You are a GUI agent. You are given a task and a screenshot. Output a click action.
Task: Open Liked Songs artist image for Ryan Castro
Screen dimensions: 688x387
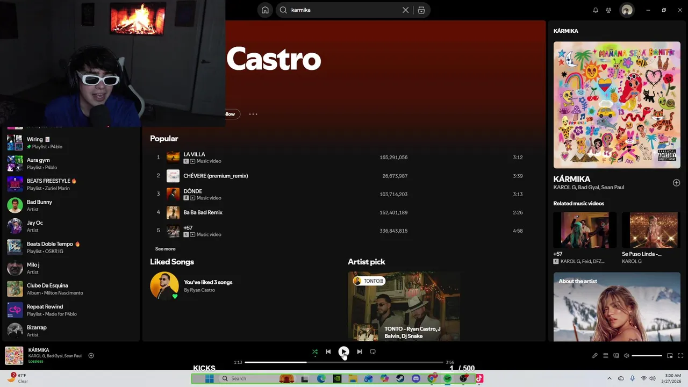point(164,285)
